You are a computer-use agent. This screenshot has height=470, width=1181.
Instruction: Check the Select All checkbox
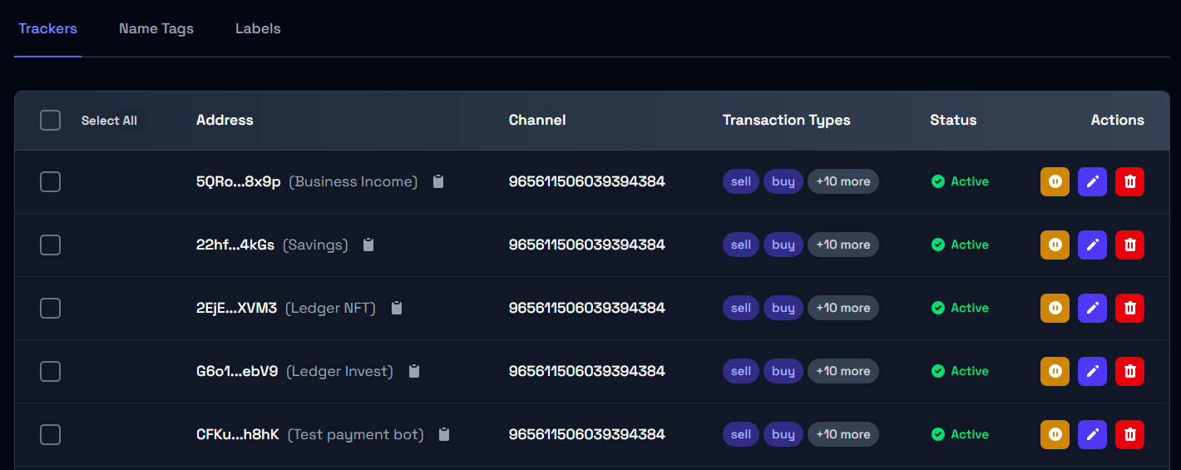coord(51,121)
